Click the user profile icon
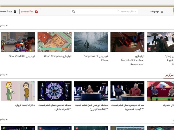 tap(15, 11)
